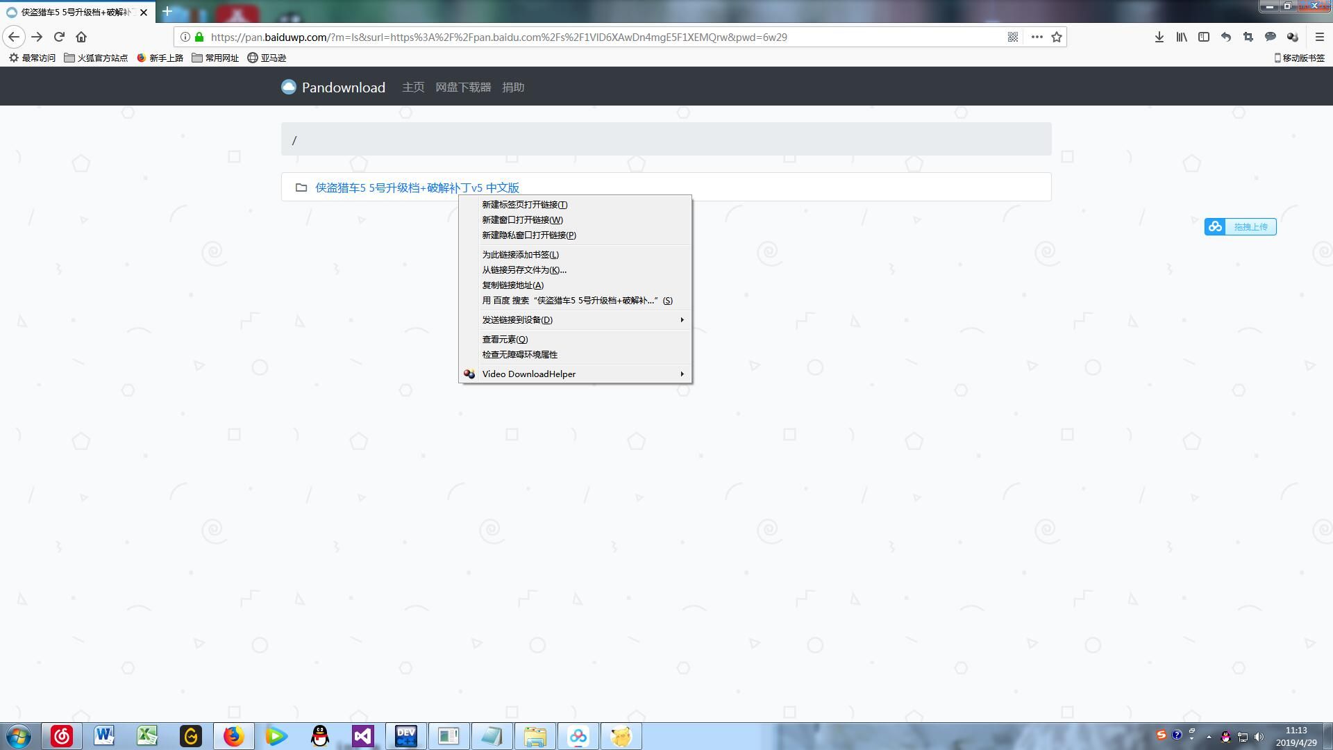This screenshot has width=1333, height=750.
Task: Open Baidu Netdisk taskbar icon
Action: [x=578, y=736]
